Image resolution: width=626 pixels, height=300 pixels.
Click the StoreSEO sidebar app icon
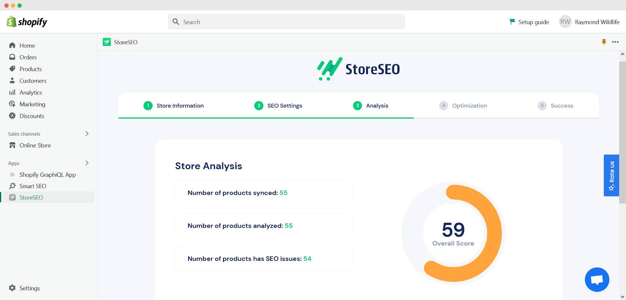(x=12, y=197)
